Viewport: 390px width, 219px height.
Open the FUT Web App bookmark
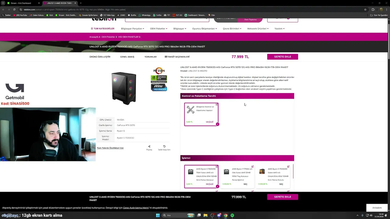point(107,15)
